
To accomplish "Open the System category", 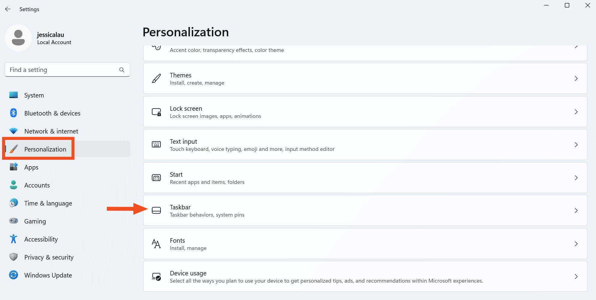I will tap(68, 95).
